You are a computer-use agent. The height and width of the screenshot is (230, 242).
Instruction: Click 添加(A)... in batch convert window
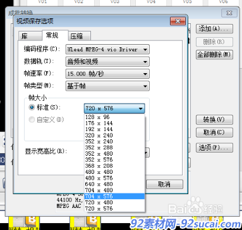pyautogui.click(x=214, y=29)
